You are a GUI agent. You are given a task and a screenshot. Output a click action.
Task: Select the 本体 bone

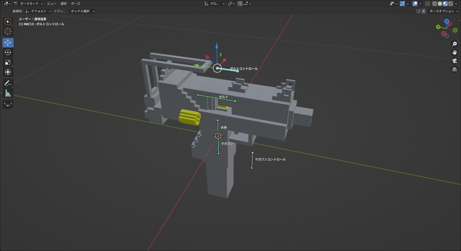coord(217,127)
